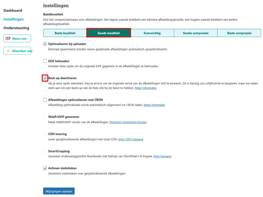Screen dimensions: 263x197
Task: Choose the Evenwichtig compression level
Action: click(152, 33)
